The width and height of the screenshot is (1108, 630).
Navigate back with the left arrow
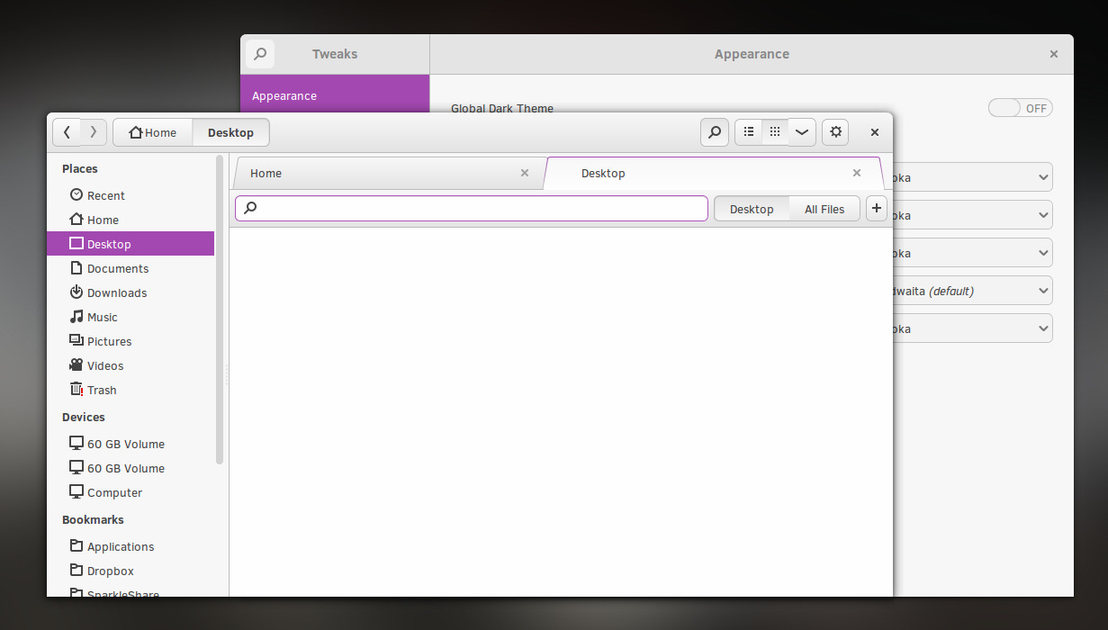click(68, 131)
